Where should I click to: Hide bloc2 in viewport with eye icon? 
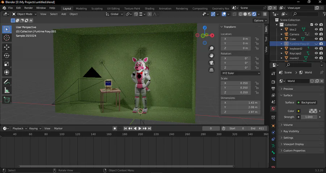pos(316,29)
